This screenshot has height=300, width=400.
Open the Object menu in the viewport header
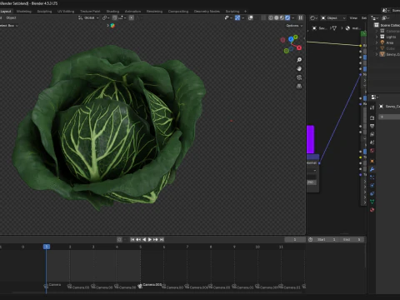[x=11, y=17]
